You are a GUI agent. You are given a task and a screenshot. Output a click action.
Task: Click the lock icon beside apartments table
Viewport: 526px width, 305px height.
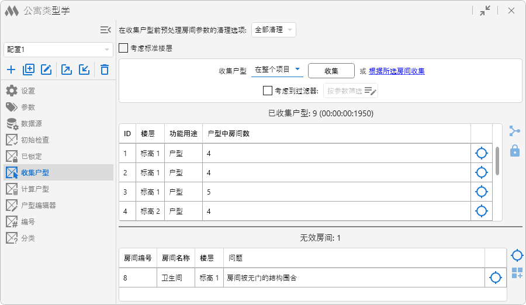point(515,151)
